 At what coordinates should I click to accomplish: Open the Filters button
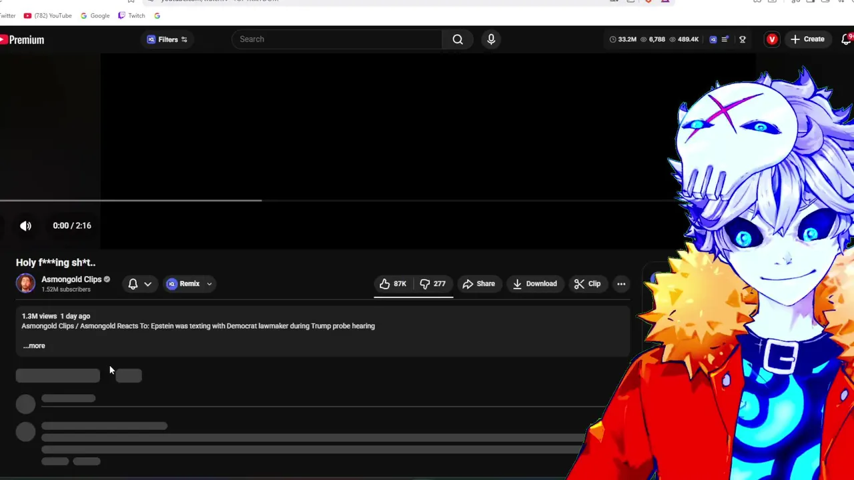(167, 39)
